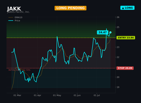Click the ENTRY 23.94 label
The height and width of the screenshot is (103, 141).
pos(126,38)
